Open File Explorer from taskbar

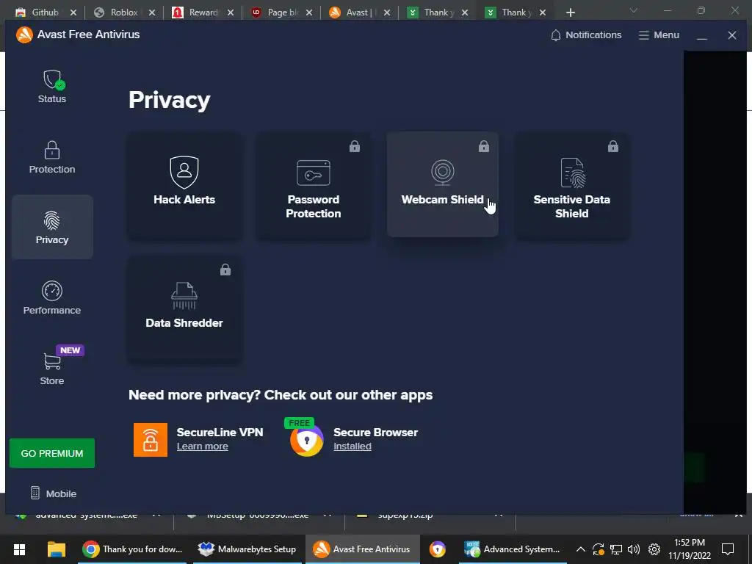[56, 549]
